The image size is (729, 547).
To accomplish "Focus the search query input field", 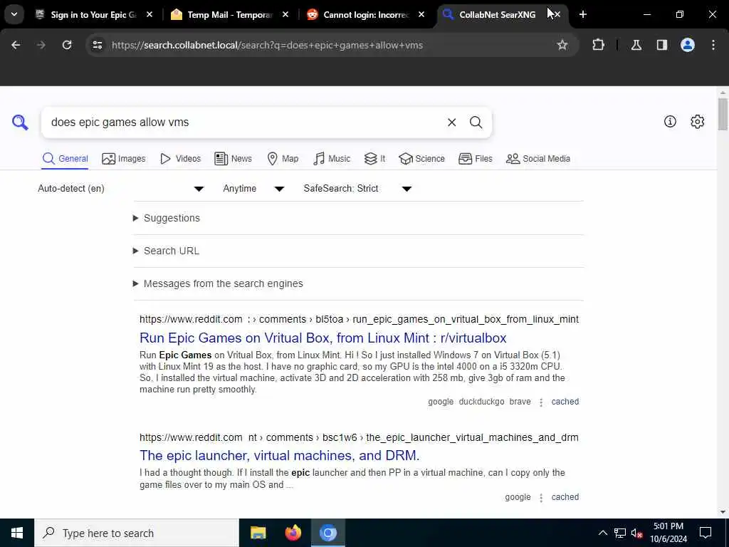I will (244, 123).
